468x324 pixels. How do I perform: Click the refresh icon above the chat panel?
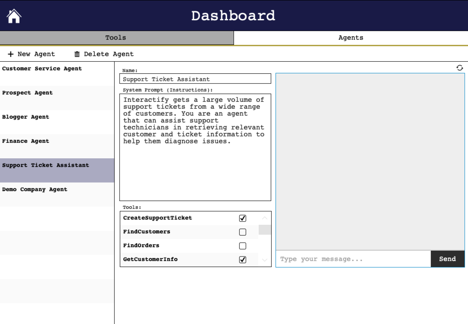click(459, 67)
